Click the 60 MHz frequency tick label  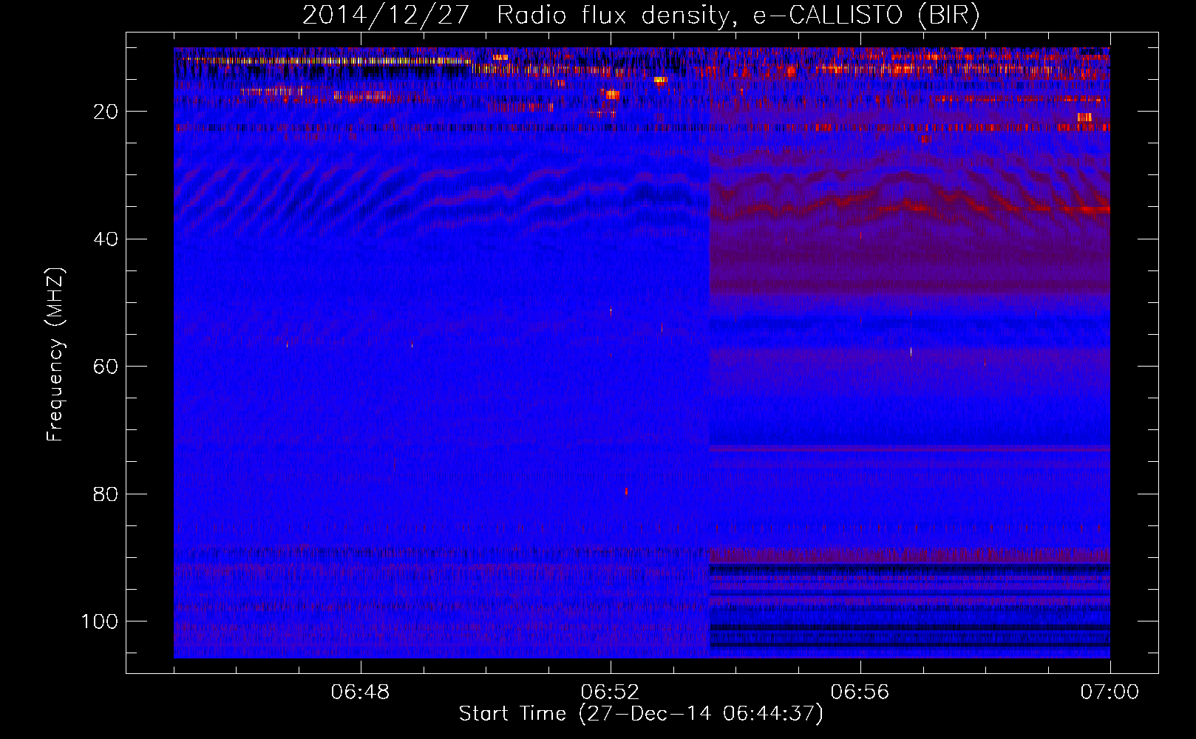pyautogui.click(x=106, y=367)
